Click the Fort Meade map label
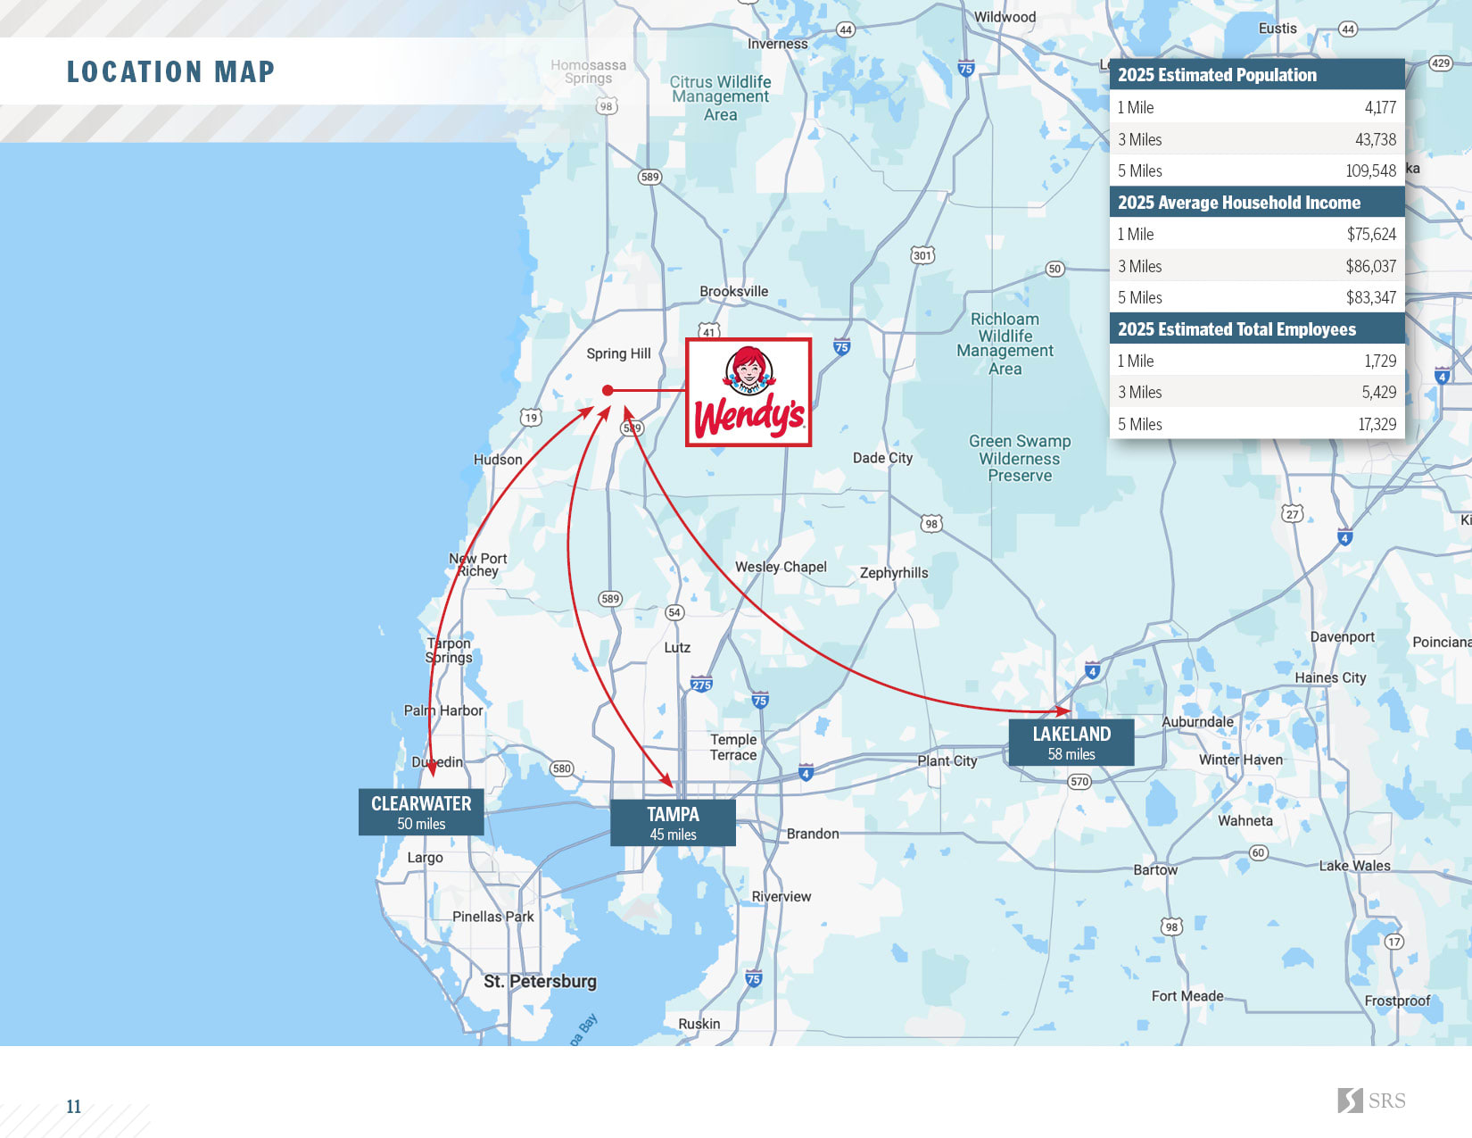 pos(1187,996)
